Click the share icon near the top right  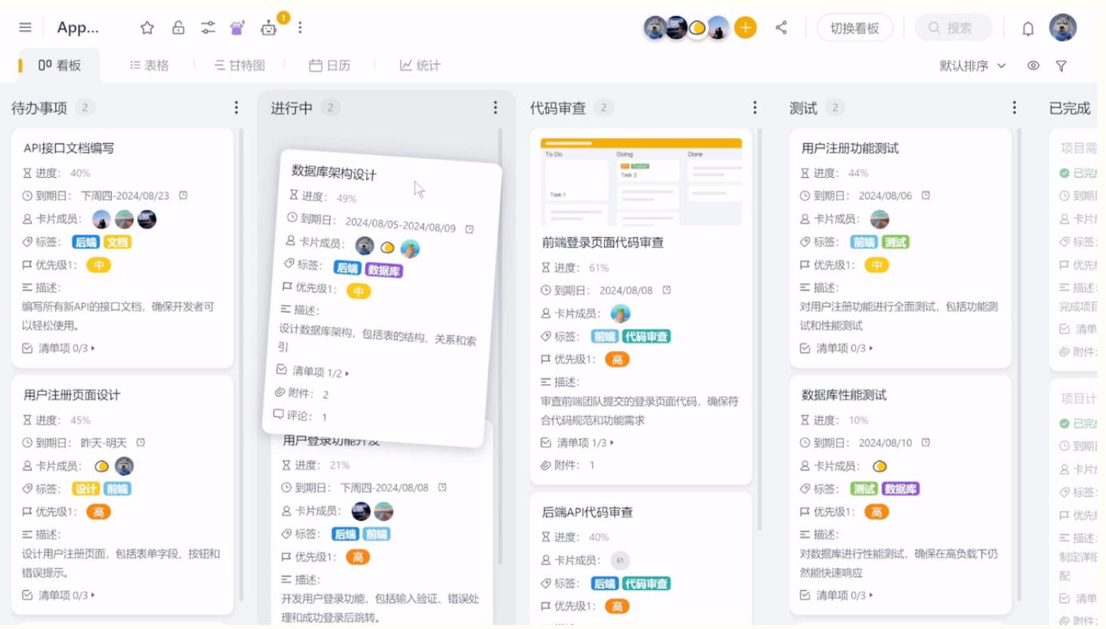tap(781, 26)
